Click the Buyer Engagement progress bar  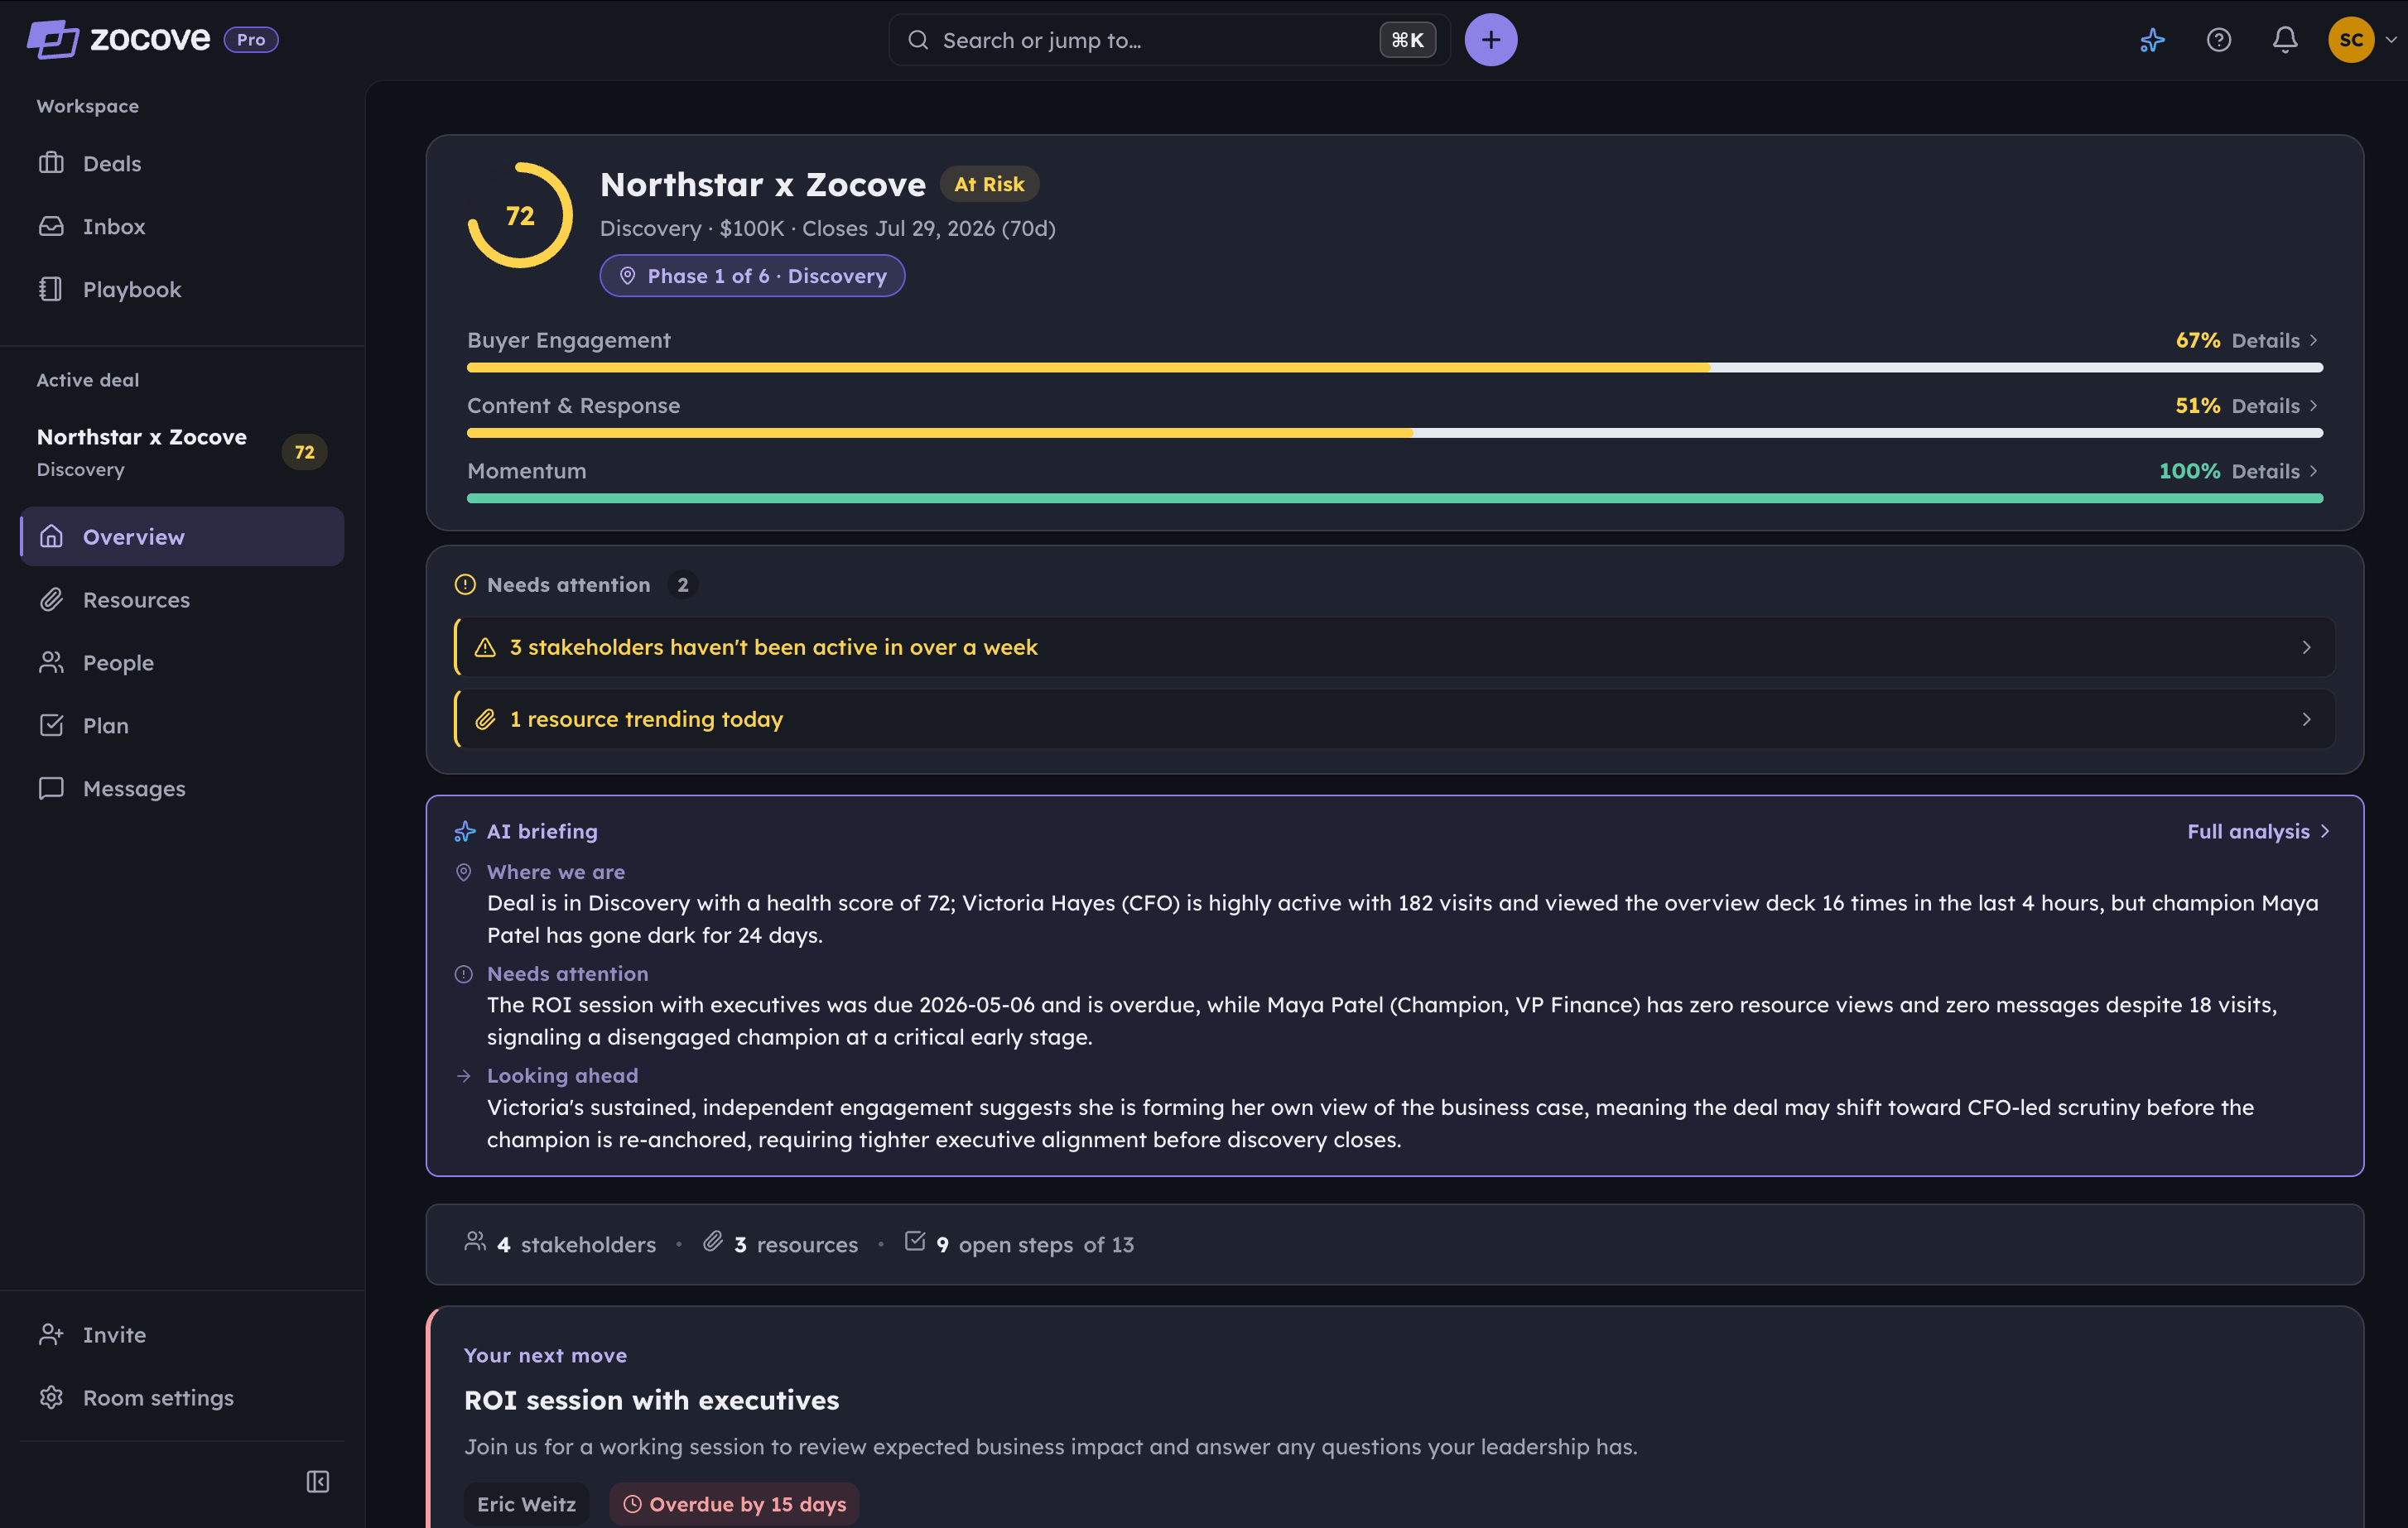pos(1394,368)
